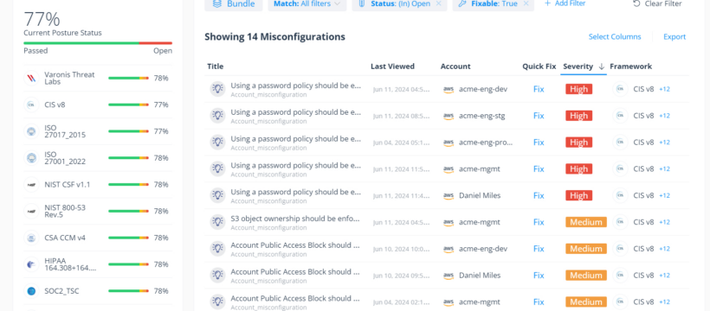Screen dimensions: 710x311
Task: Click Fix for the acme-eng-pro... row
Action: pyautogui.click(x=539, y=143)
